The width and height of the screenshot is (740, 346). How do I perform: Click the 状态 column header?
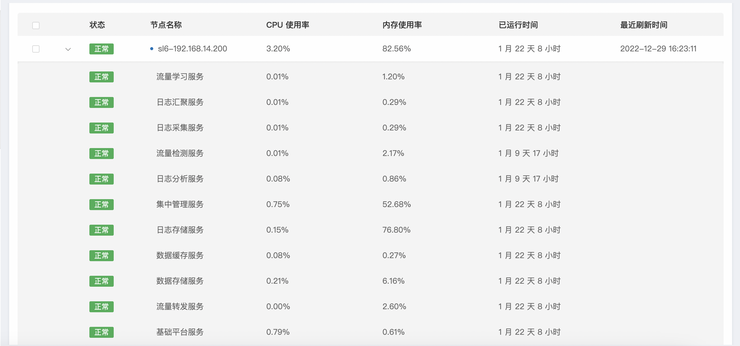point(97,25)
